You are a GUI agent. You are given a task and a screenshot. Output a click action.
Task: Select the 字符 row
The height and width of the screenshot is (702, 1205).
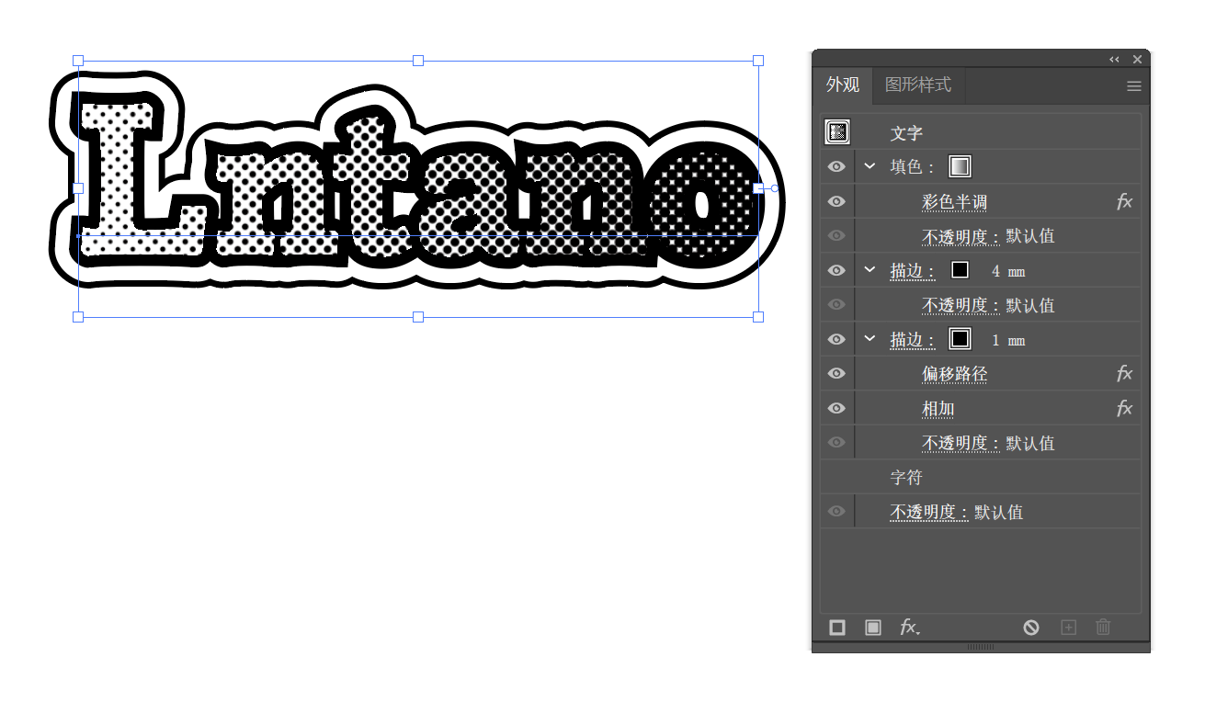tap(980, 478)
